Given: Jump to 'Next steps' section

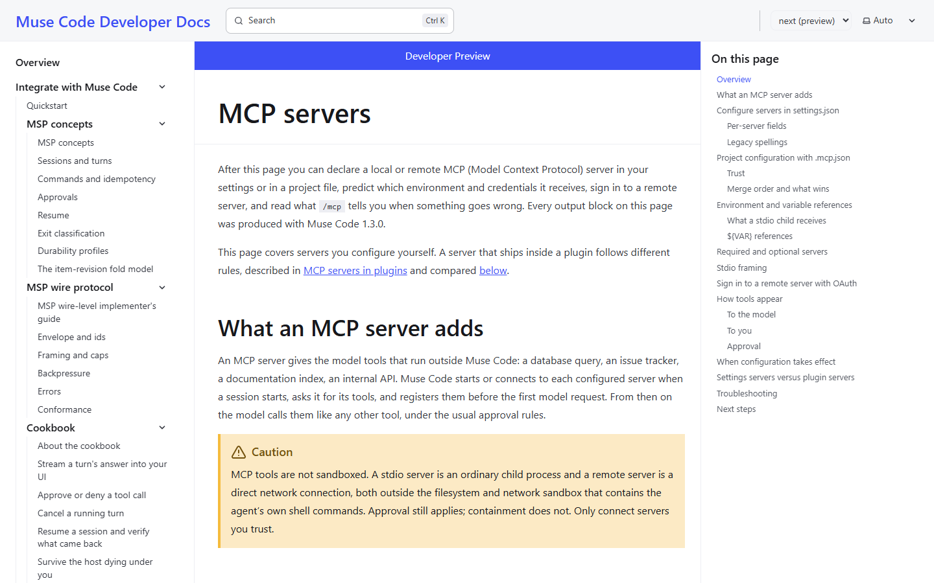Looking at the screenshot, I should (736, 409).
